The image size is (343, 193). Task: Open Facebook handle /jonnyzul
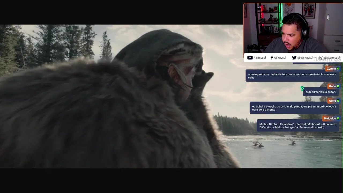click(x=280, y=58)
